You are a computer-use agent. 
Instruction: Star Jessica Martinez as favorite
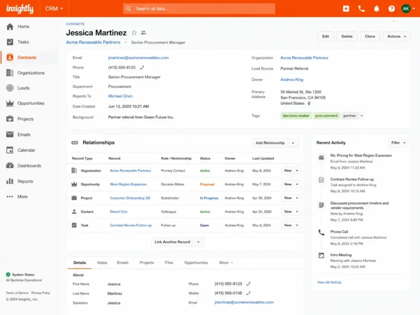[x=134, y=33]
